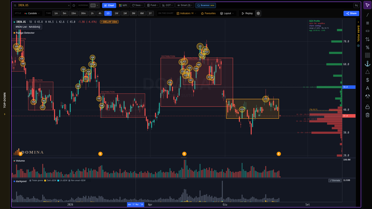This screenshot has height=209, width=372.
Task: Switch to the Chart tab
Action: 109,5
